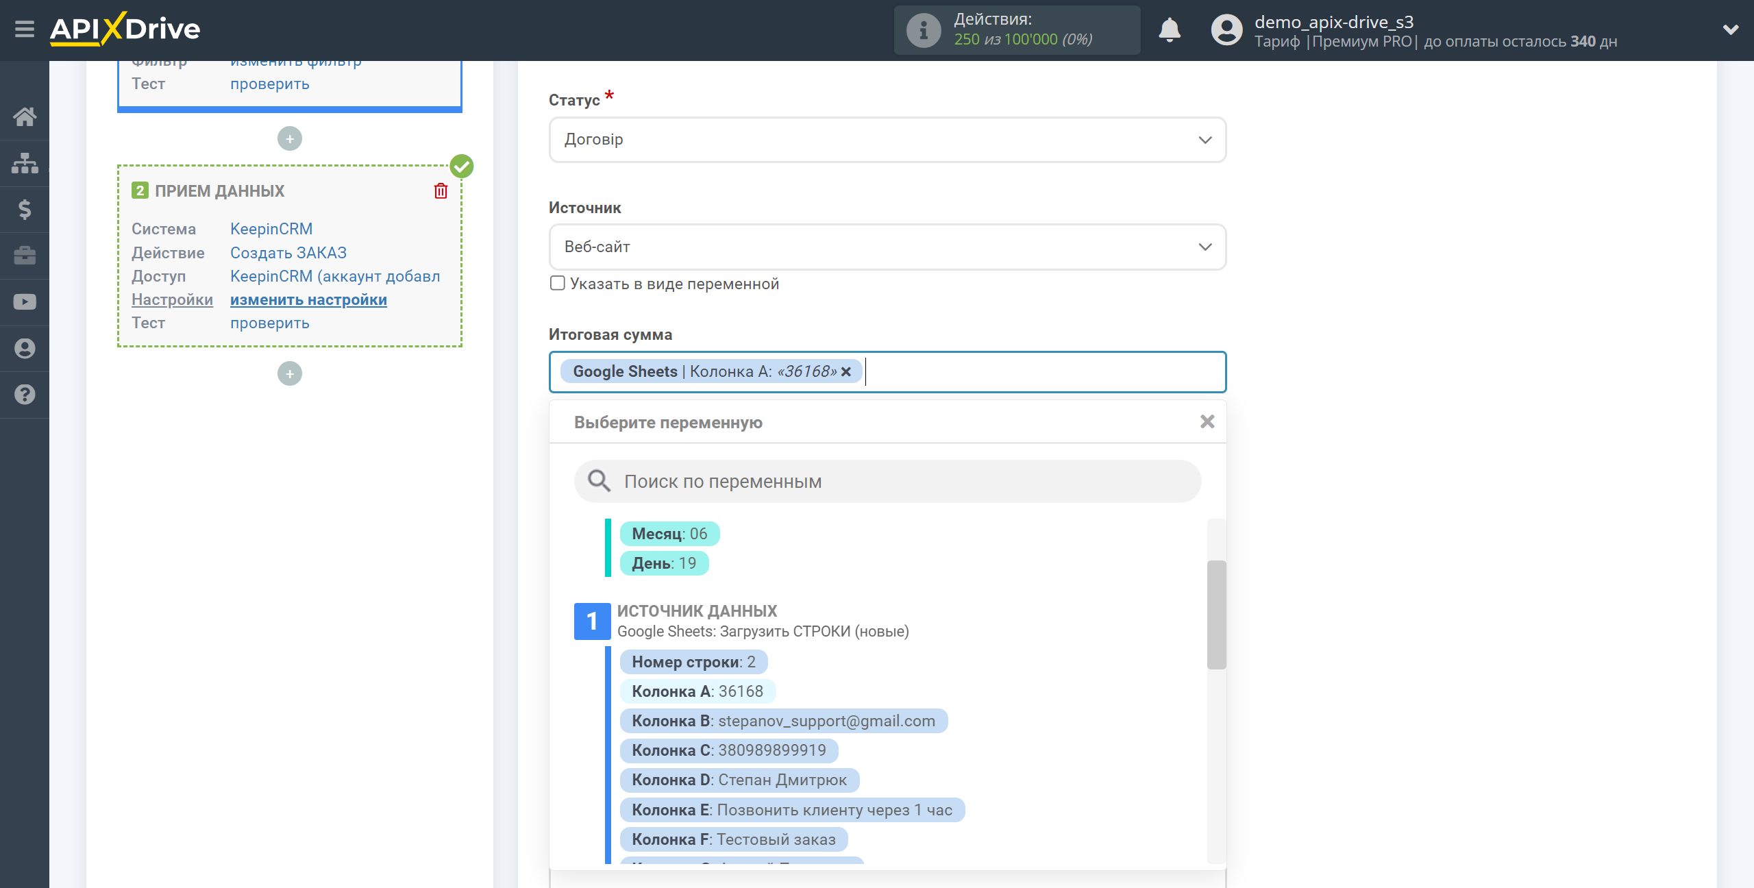
Task: Select variable Колонка B email
Action: click(783, 721)
